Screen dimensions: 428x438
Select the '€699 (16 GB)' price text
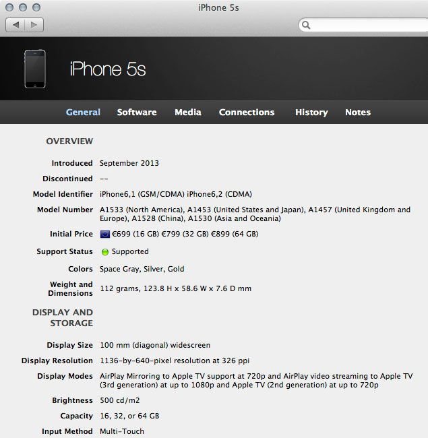tap(135, 234)
